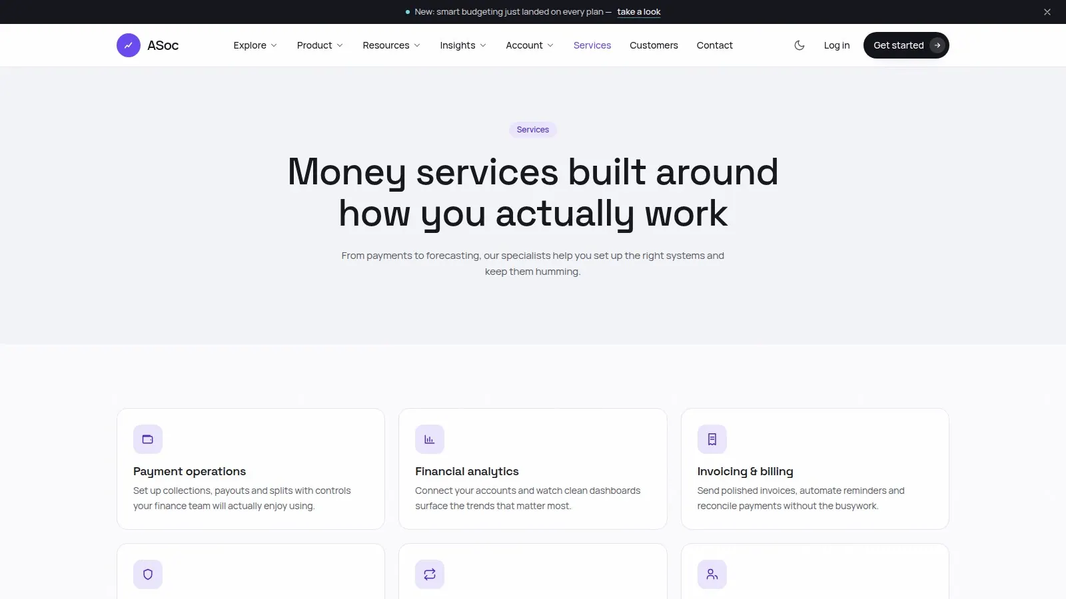The height and width of the screenshot is (599, 1066).
Task: Select the Financial analytics heading
Action: click(x=467, y=471)
